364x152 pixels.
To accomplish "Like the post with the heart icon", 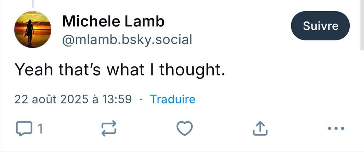I will tap(185, 128).
